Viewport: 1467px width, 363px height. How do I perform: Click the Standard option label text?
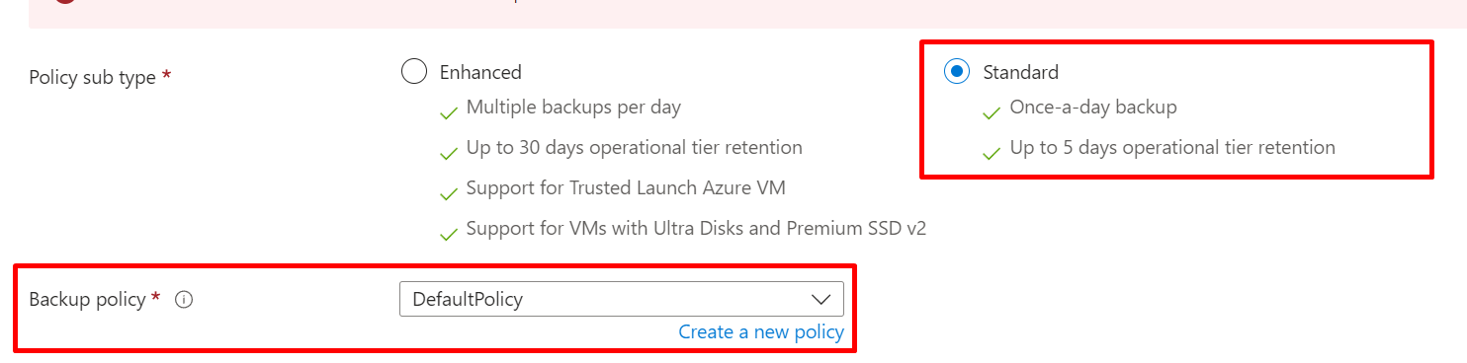(x=1020, y=72)
